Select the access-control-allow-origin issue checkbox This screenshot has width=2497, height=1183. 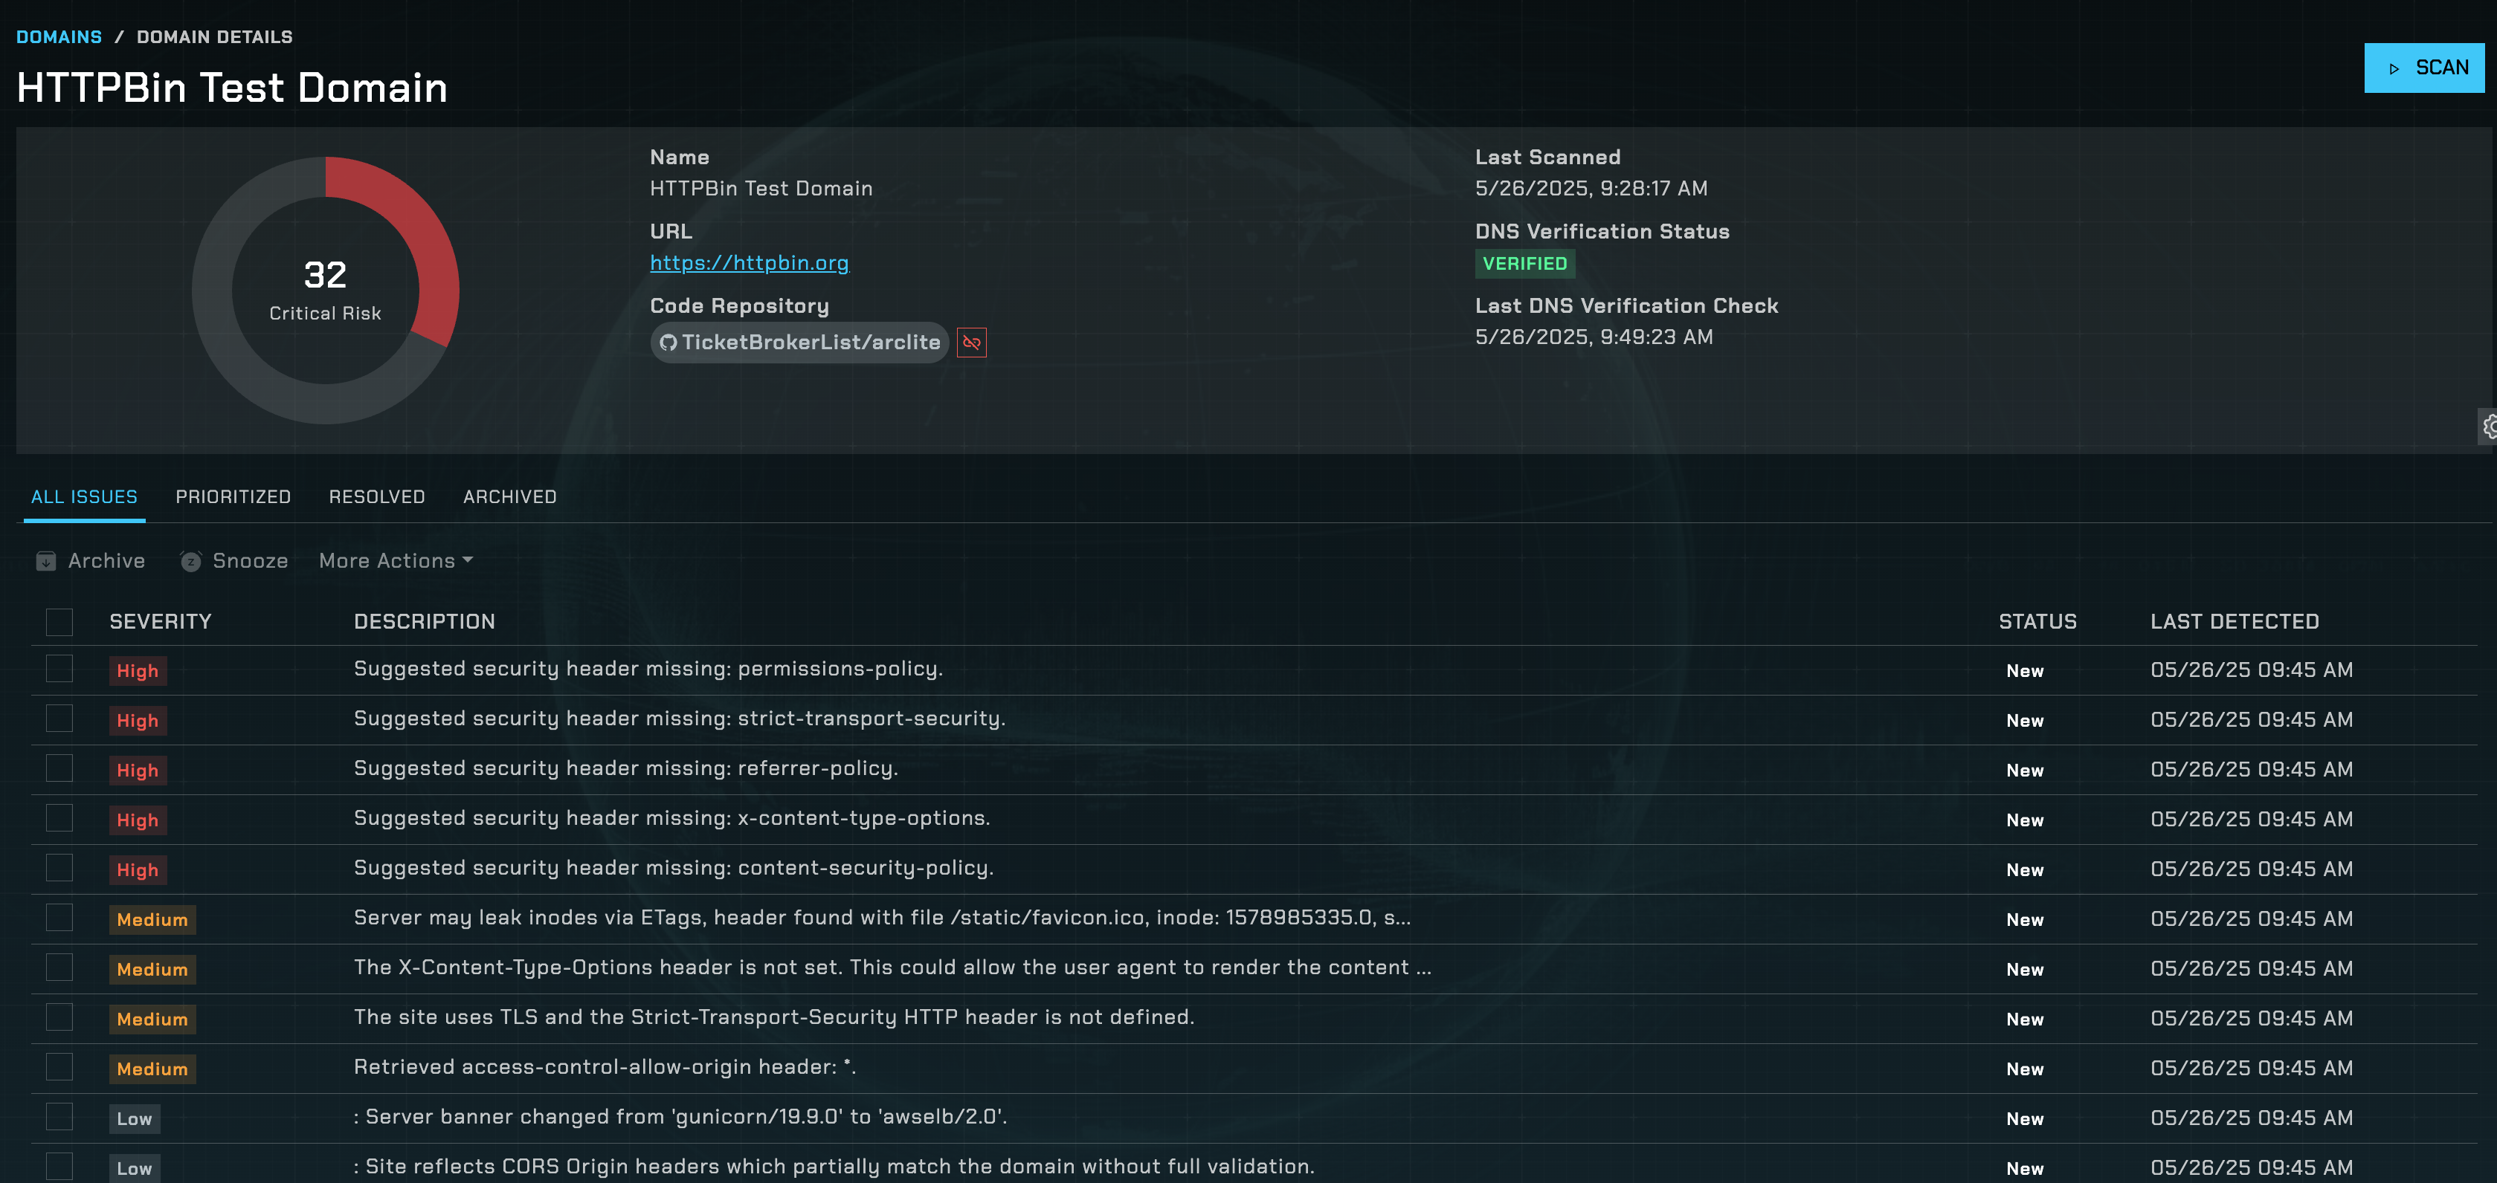click(59, 1067)
